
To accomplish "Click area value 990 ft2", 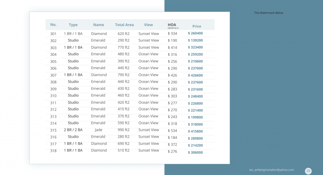I will (124, 130).
